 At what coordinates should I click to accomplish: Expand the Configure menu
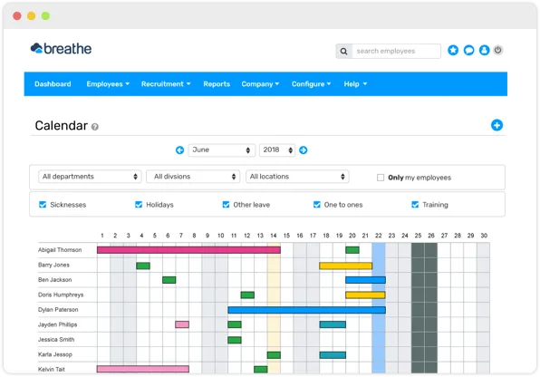(311, 84)
